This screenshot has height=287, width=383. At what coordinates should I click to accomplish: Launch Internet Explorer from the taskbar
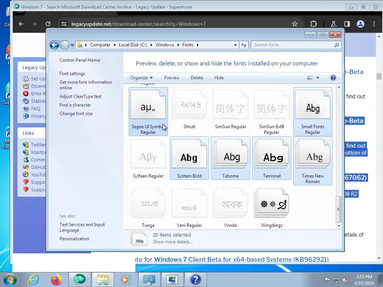coord(33,280)
